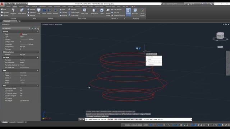Click the Layer value Layer1 in Properties
Screen dimensions: 230x129
(x=22, y=37)
